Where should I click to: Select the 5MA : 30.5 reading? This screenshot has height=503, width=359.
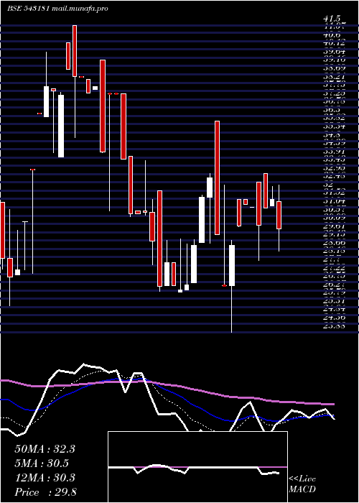[42, 463]
